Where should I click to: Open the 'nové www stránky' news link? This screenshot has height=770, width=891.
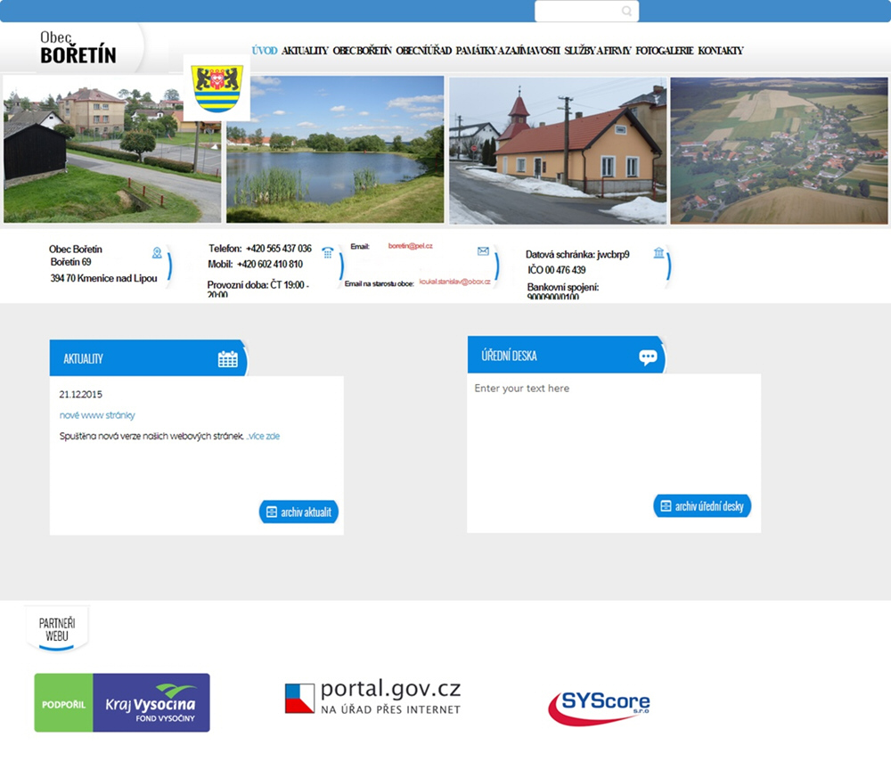[x=97, y=415]
